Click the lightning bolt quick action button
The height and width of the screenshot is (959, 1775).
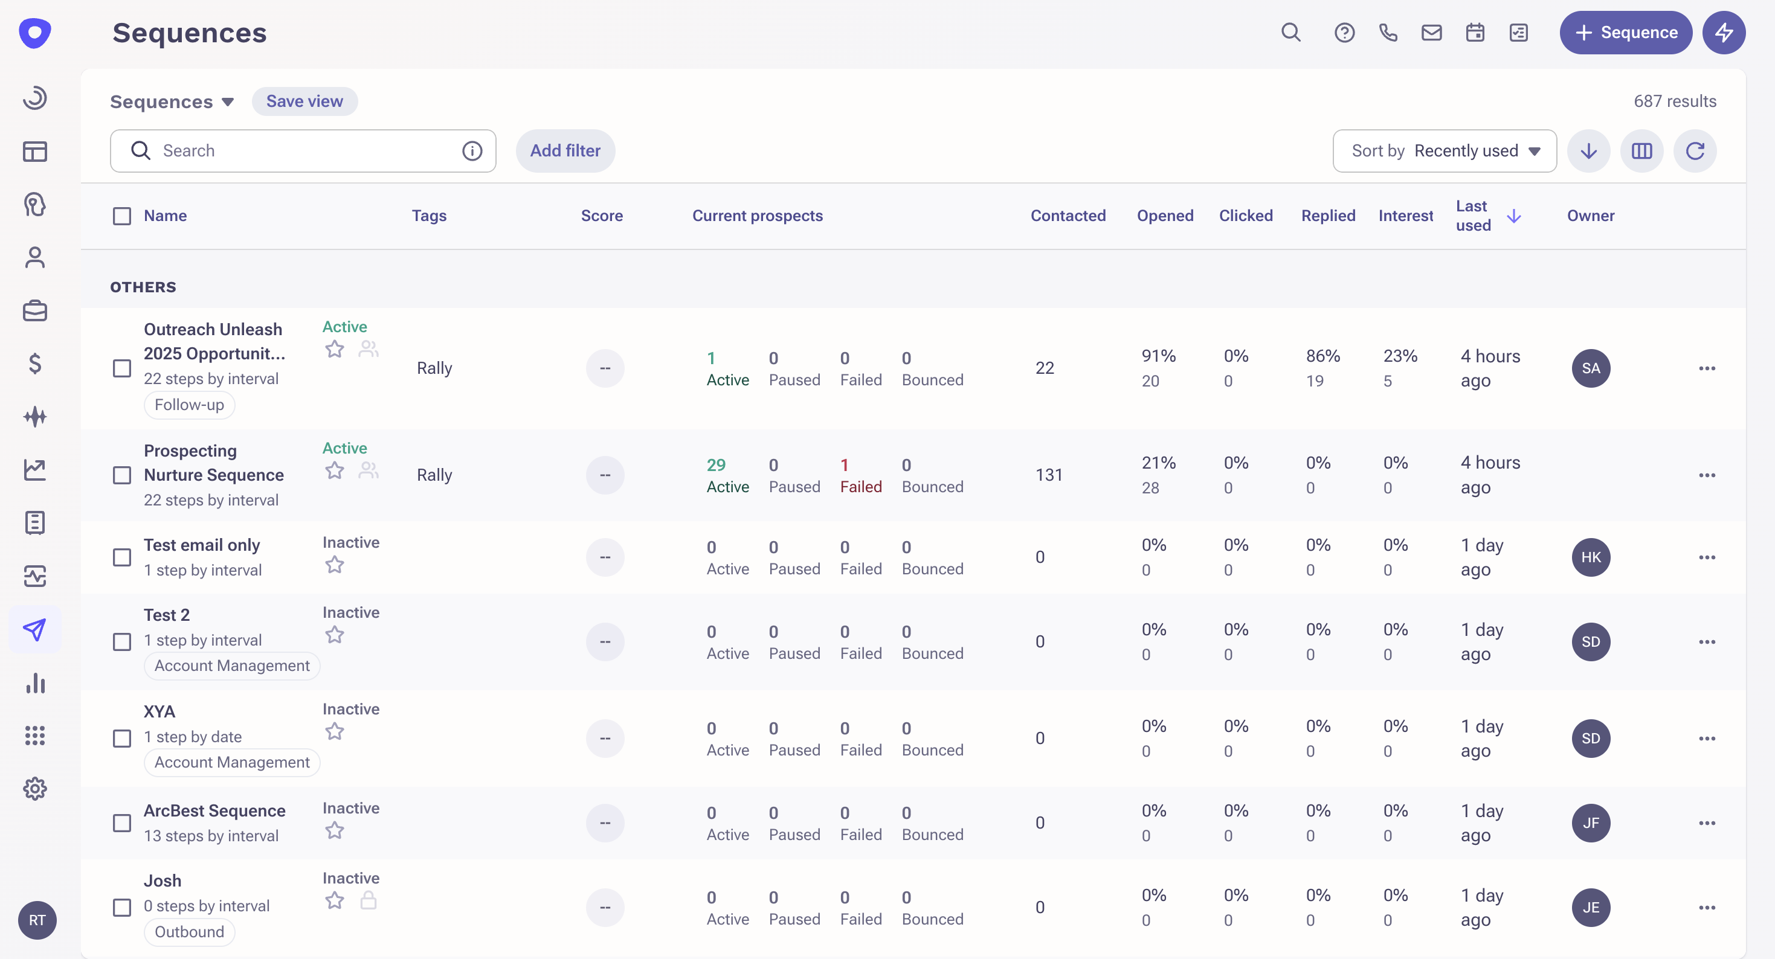tap(1723, 33)
